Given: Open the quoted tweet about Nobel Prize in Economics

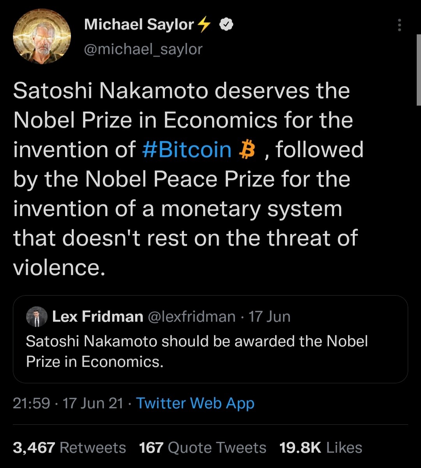Looking at the screenshot, I should 210,339.
